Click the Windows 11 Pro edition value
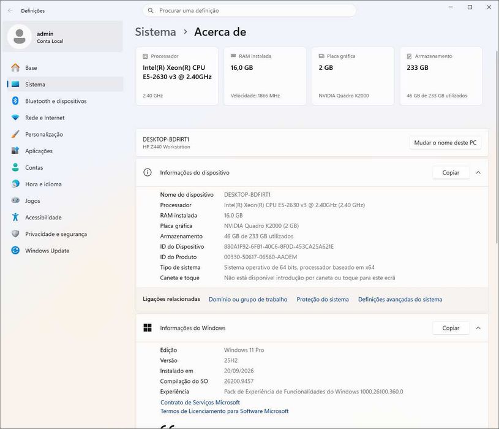The image size is (499, 429). coord(244,350)
